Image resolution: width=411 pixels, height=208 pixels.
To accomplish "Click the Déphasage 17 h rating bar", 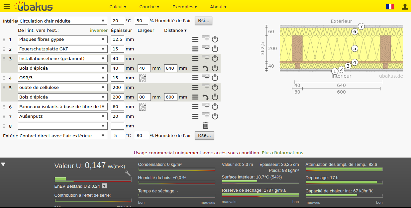I will coord(344,182).
